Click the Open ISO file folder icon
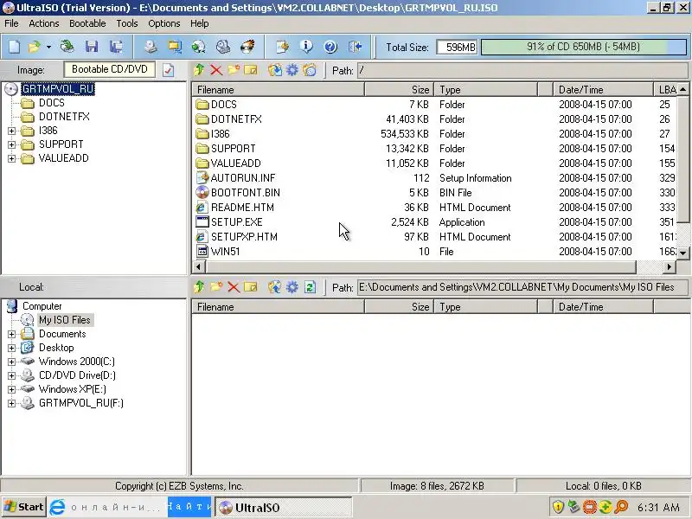Viewport: 692px width, 519px height. click(34, 47)
